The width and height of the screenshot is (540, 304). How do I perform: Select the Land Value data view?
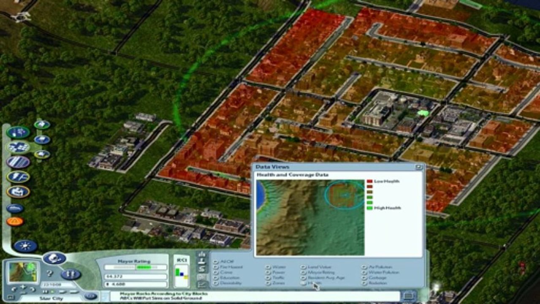pyautogui.click(x=317, y=267)
